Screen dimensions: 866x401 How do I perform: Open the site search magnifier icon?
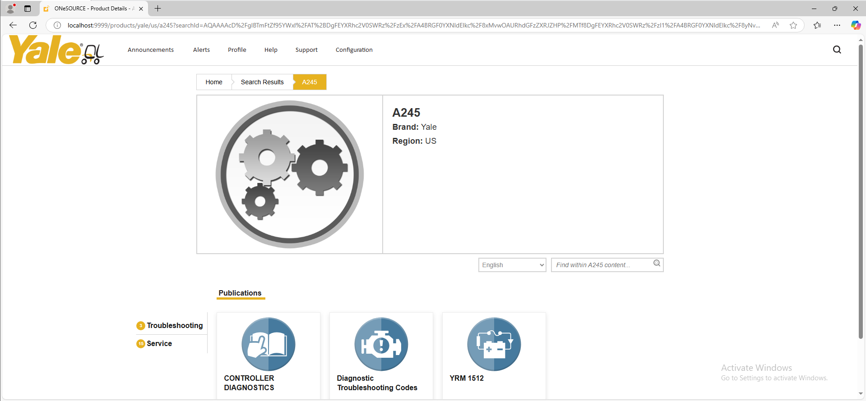(837, 50)
